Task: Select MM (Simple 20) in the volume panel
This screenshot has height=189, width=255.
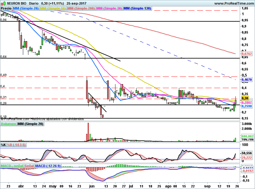Action: click(x=30, y=124)
